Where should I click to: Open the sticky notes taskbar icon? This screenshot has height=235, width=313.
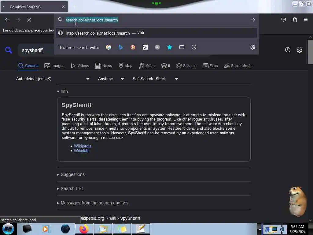pos(122,229)
